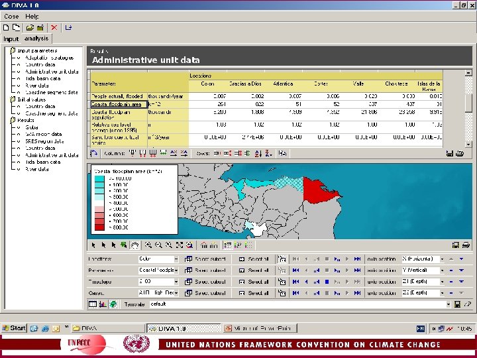
Task: Save template with the disk icon
Action: point(457,304)
